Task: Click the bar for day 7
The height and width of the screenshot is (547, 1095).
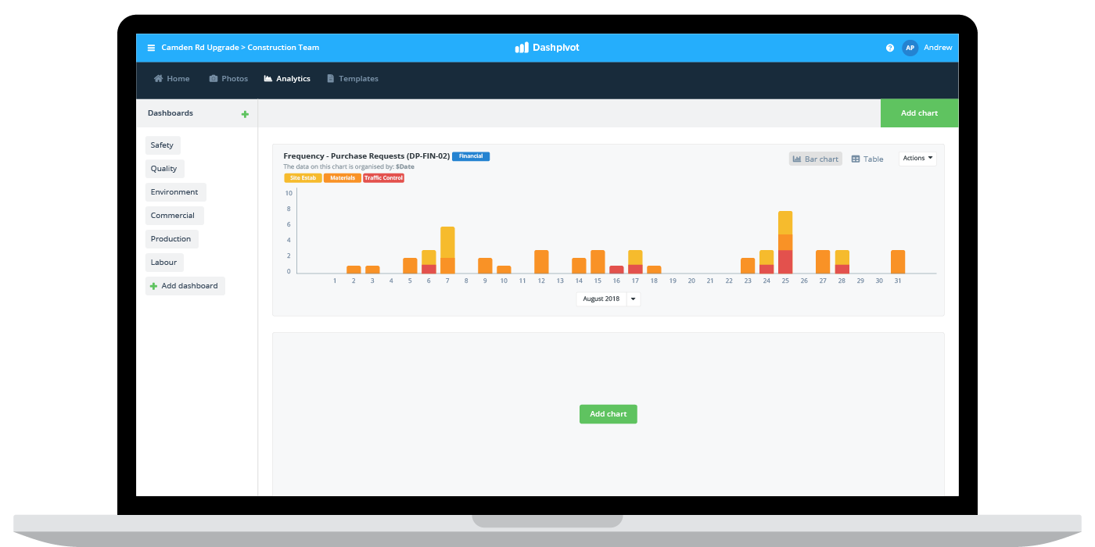Action: pyautogui.click(x=447, y=250)
